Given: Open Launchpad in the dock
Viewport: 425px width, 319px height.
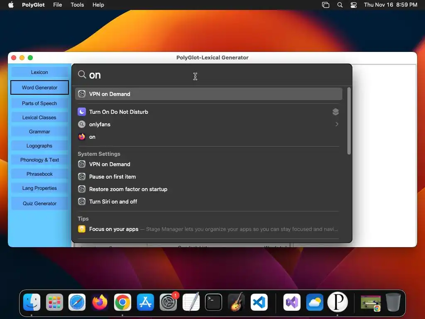Looking at the screenshot, I should [54, 302].
